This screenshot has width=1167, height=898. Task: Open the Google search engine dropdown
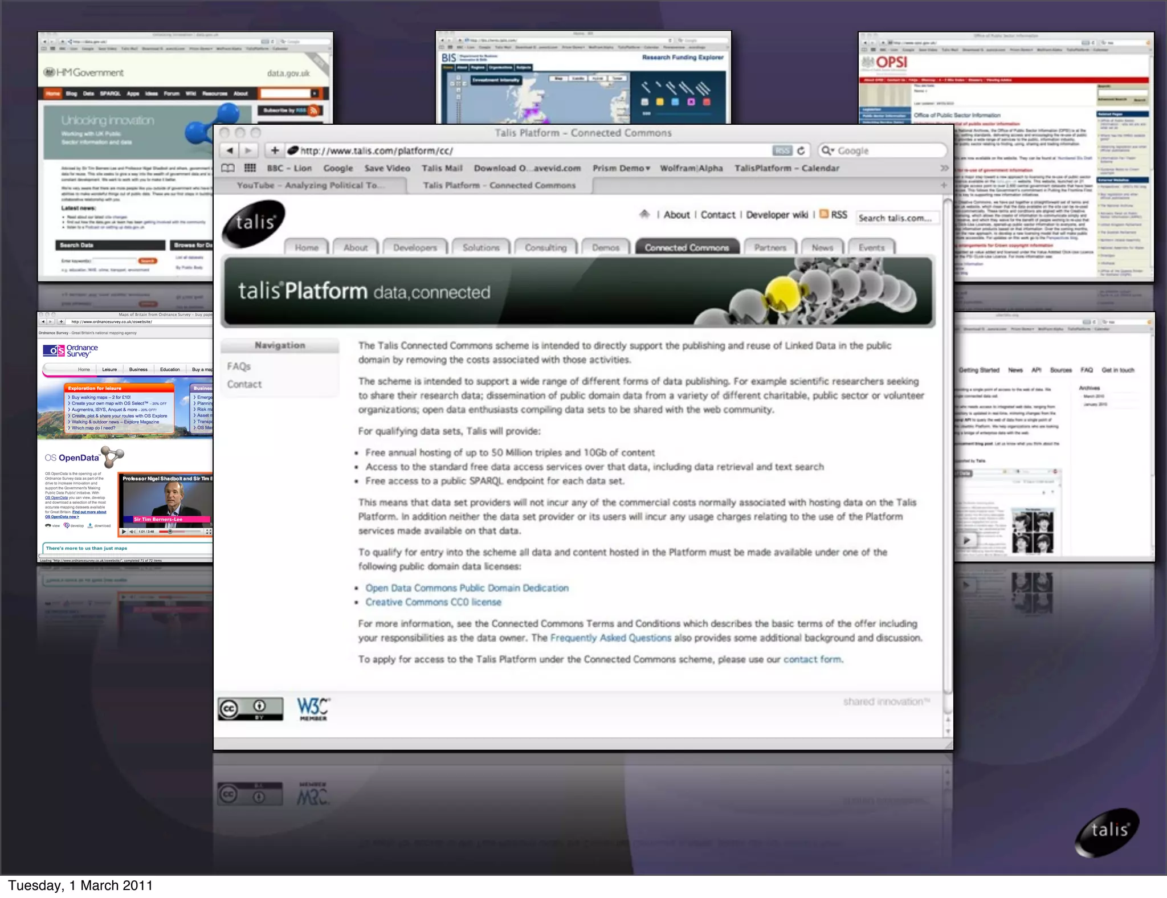point(827,150)
